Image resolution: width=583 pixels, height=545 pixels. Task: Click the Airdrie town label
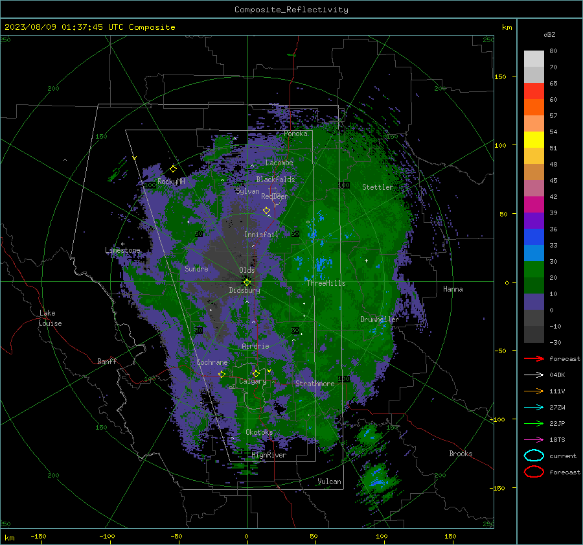click(x=255, y=346)
